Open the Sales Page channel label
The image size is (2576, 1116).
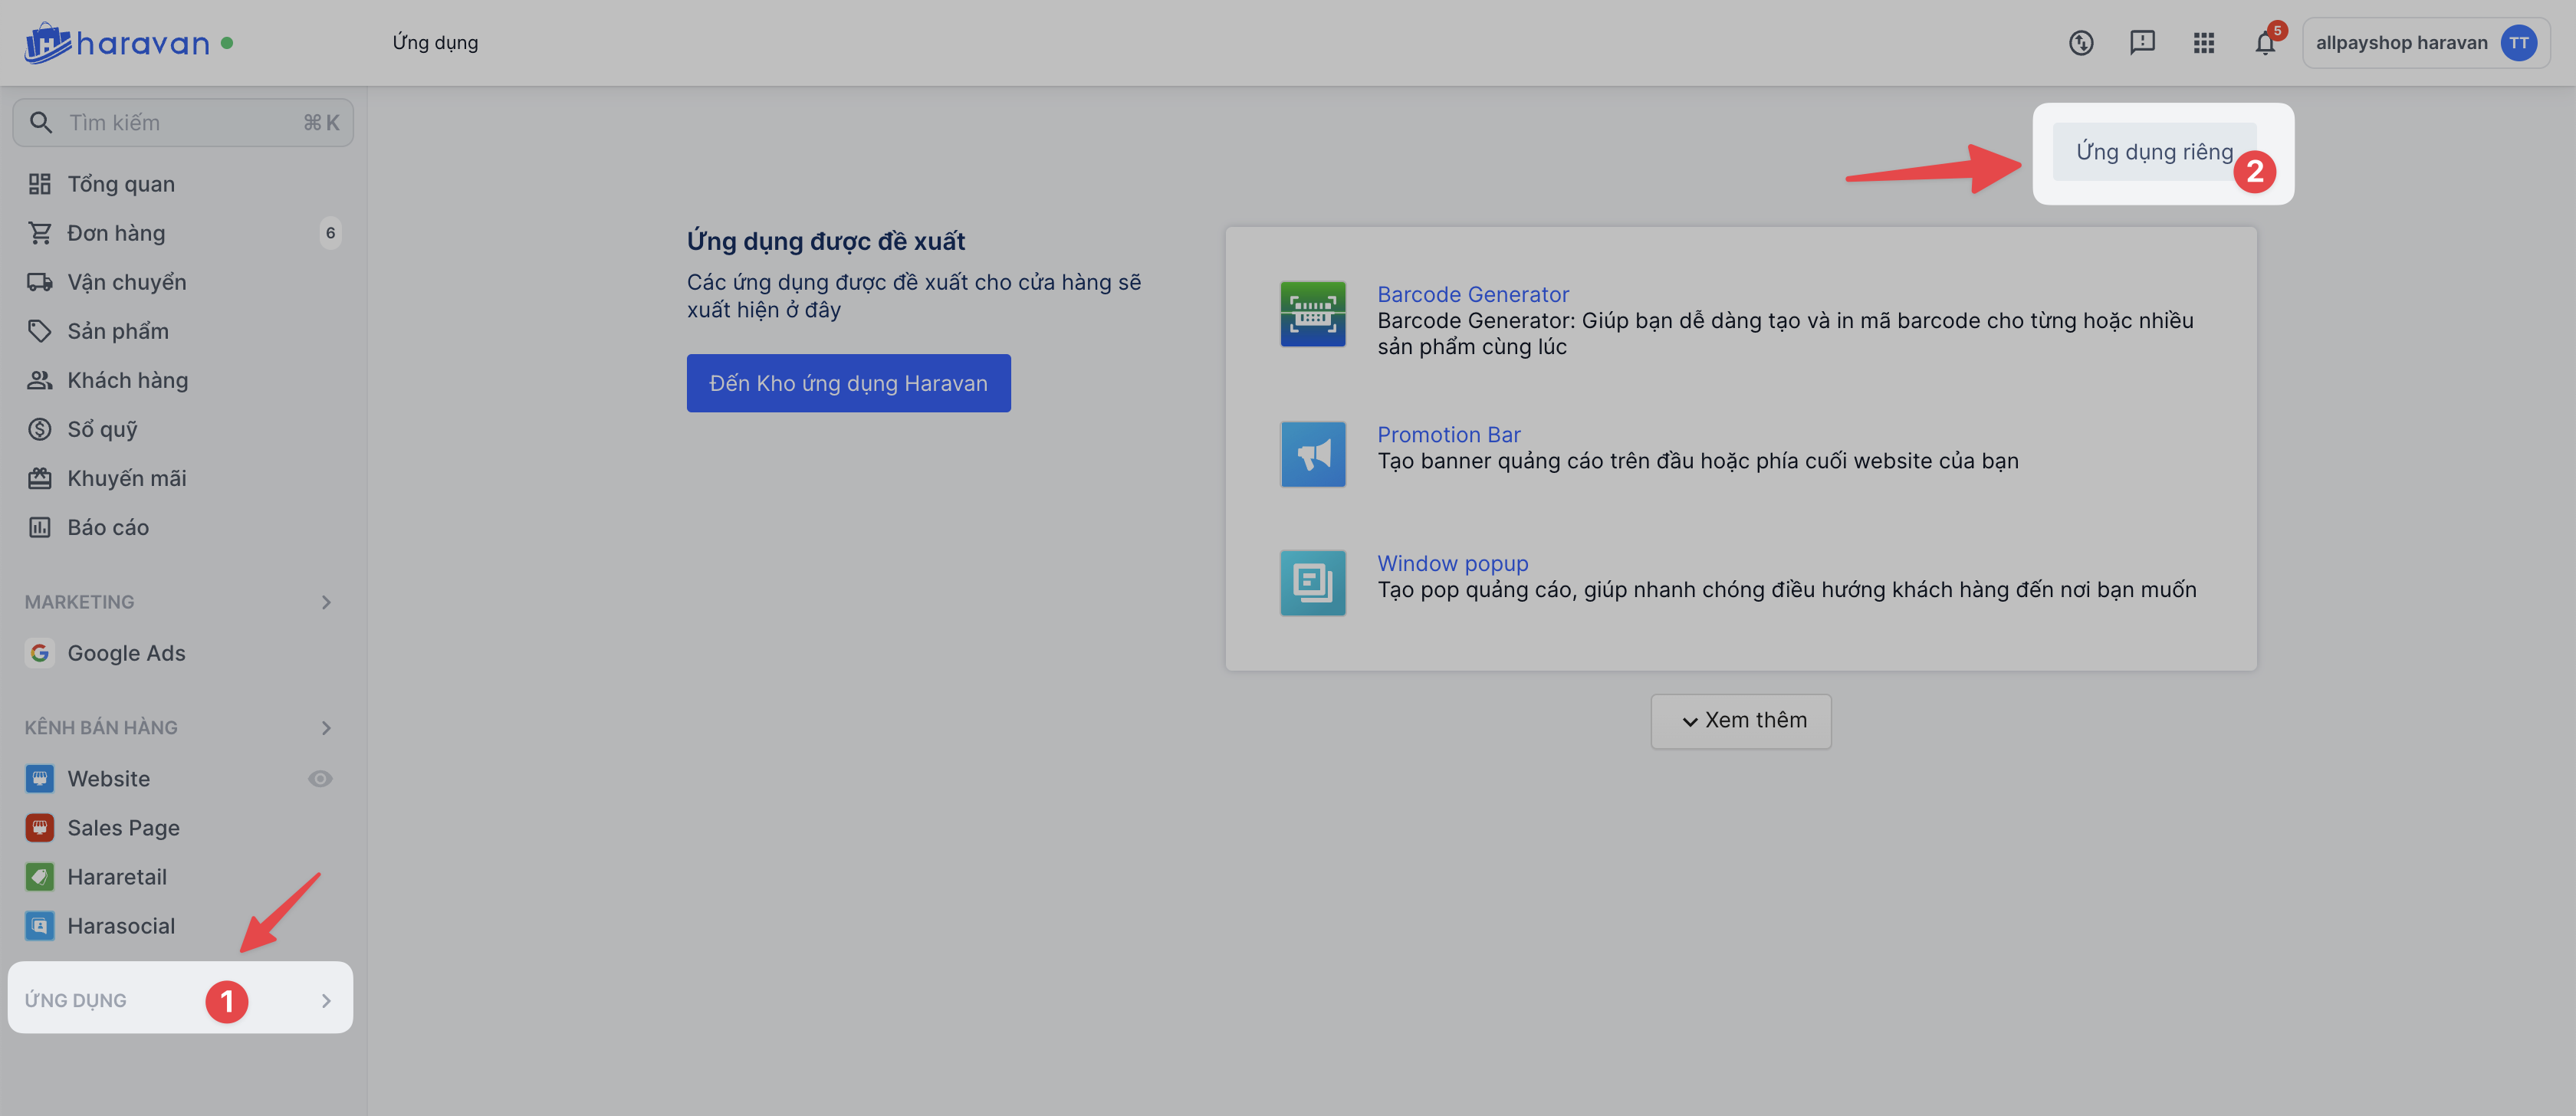click(124, 828)
